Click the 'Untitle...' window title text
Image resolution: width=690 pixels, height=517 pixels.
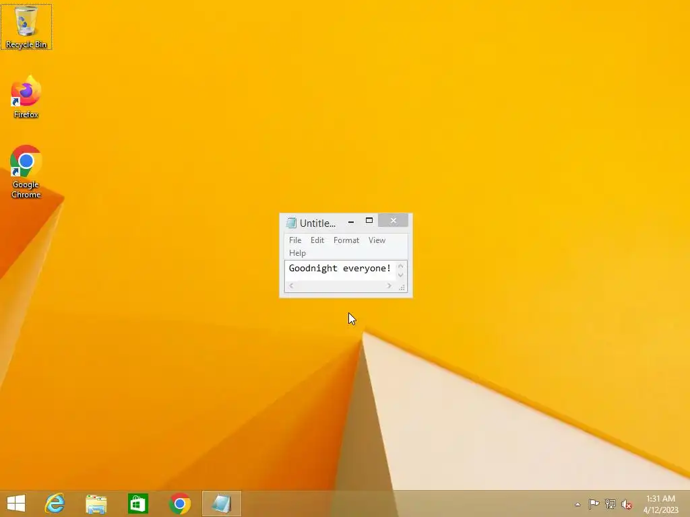point(318,223)
